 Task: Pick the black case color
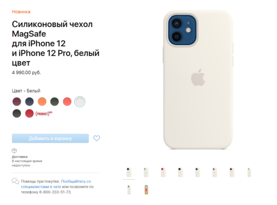click(x=17, y=113)
